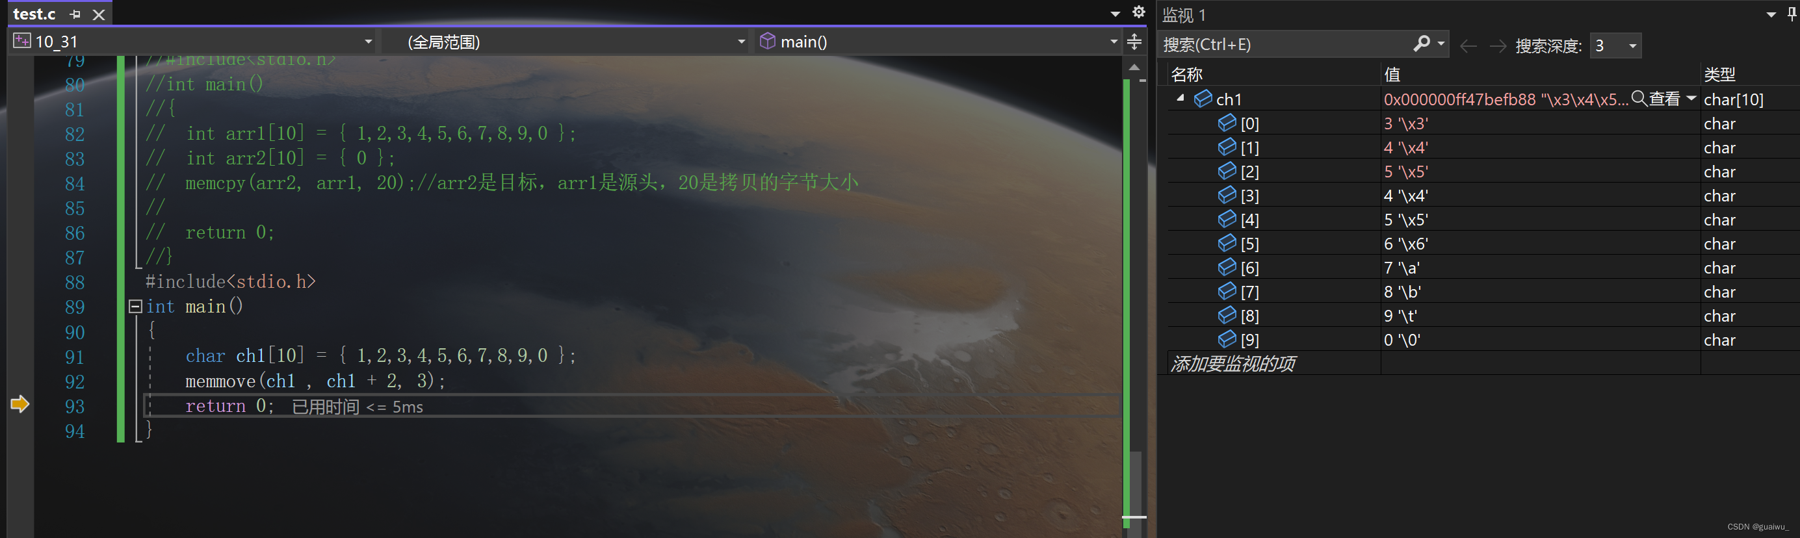
Task: Select the [1] array element icon
Action: 1226,147
